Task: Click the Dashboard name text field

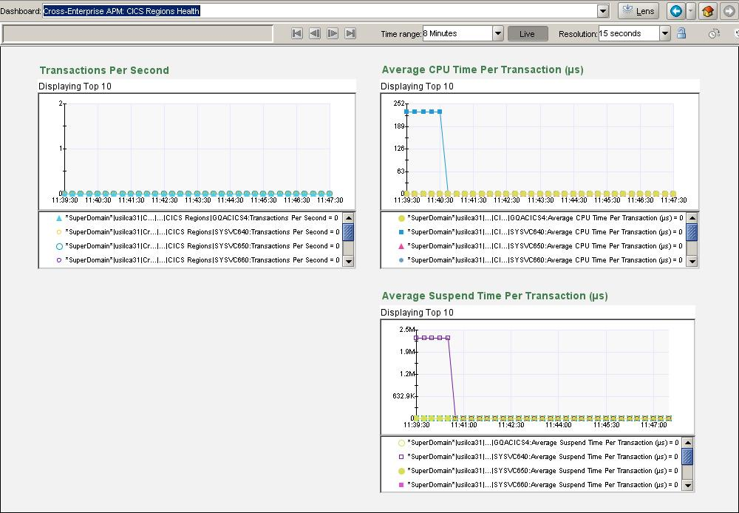Action: click(x=320, y=11)
